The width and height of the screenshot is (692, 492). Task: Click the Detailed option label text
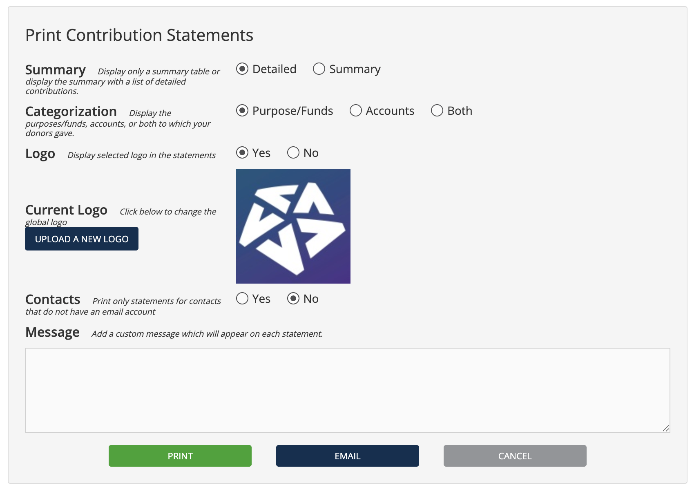pyautogui.click(x=275, y=69)
